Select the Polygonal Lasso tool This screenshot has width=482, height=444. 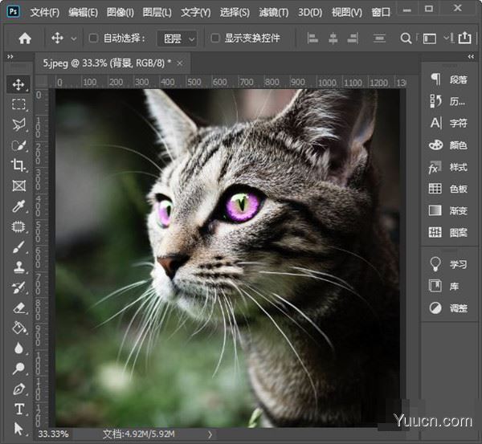pyautogui.click(x=18, y=124)
